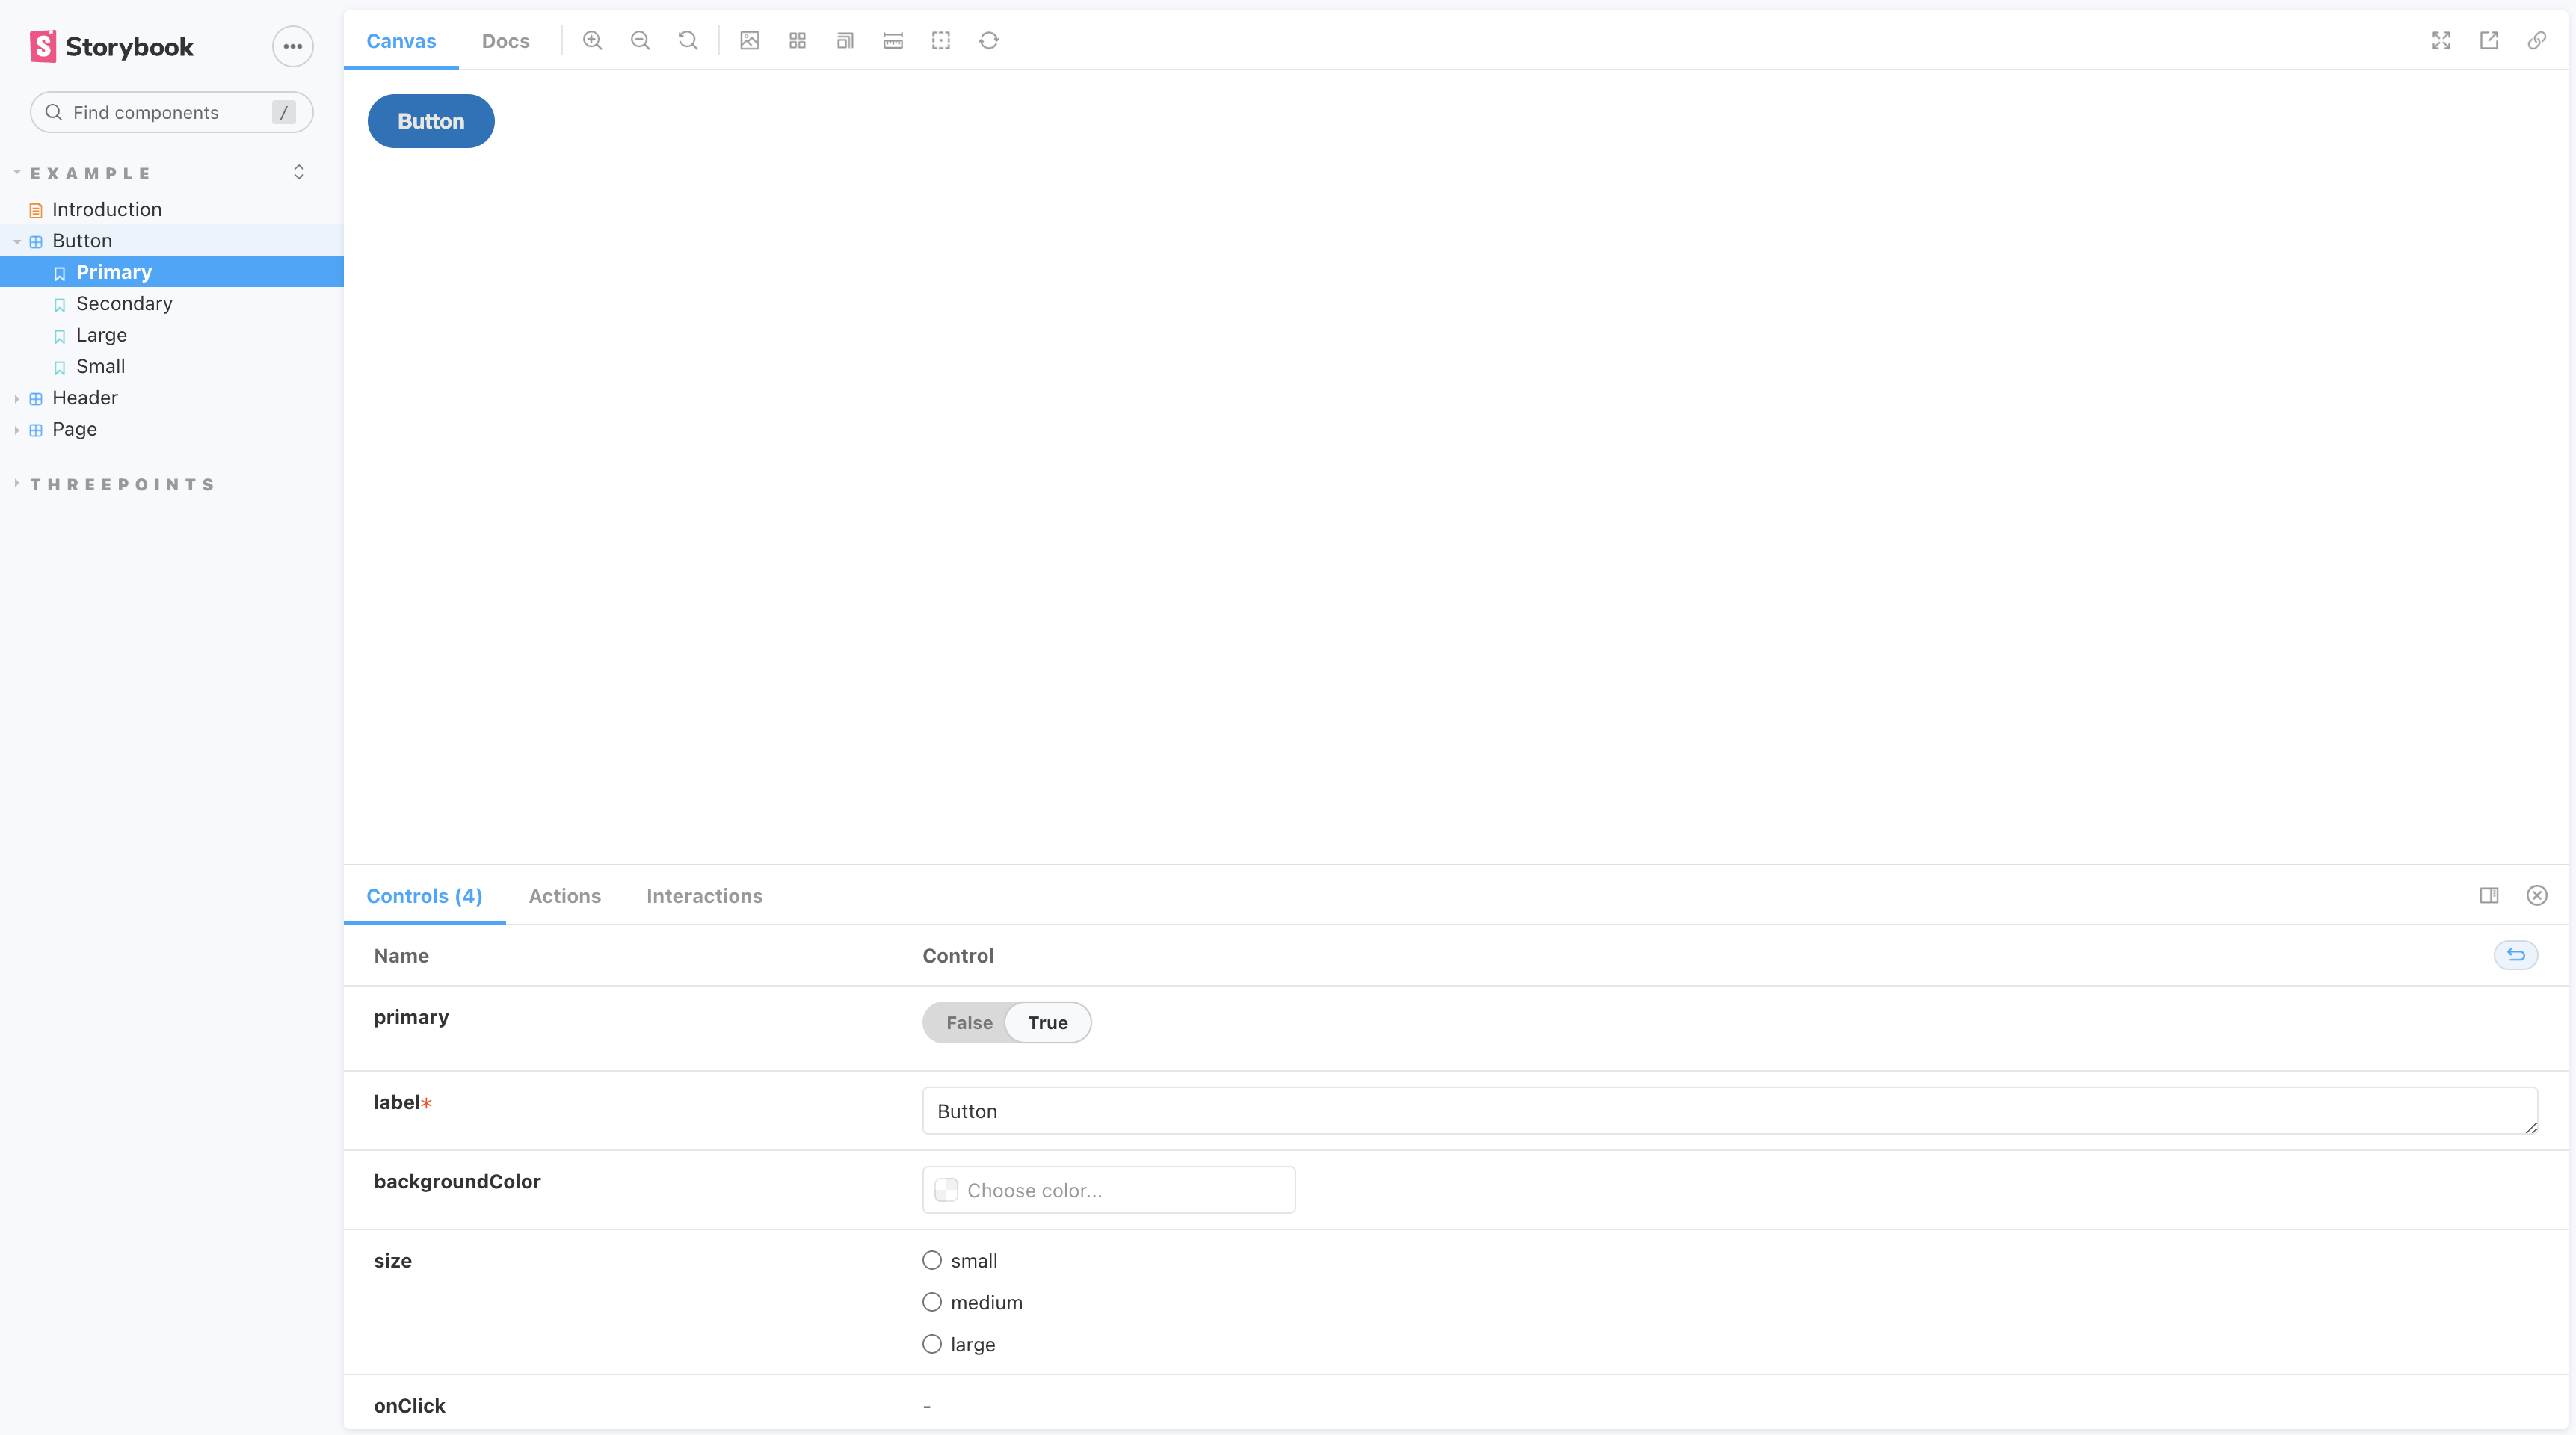The width and height of the screenshot is (2576, 1435).
Task: Click the zoom in icon
Action: pyautogui.click(x=592, y=41)
